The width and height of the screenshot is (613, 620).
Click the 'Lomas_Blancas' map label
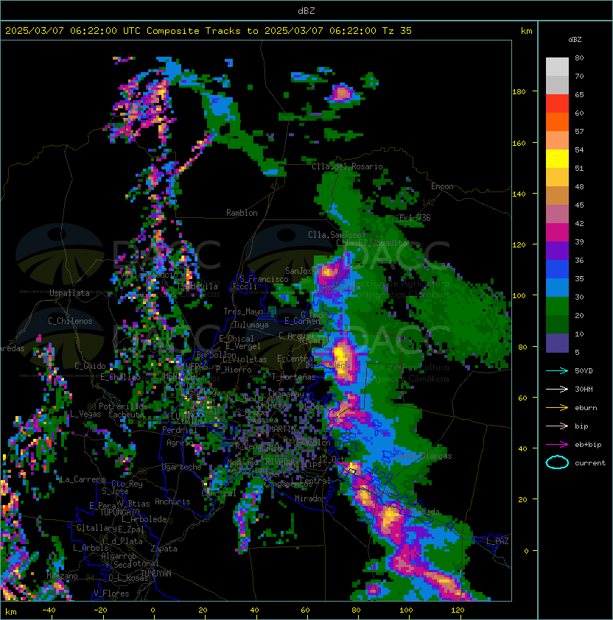[x=423, y=456]
